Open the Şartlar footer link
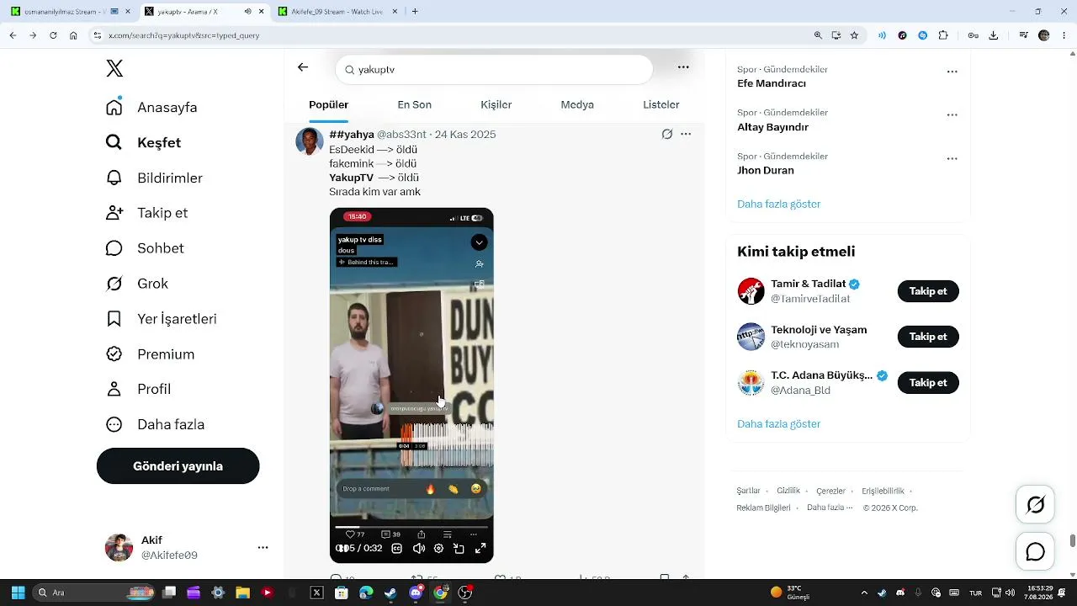 pos(748,491)
